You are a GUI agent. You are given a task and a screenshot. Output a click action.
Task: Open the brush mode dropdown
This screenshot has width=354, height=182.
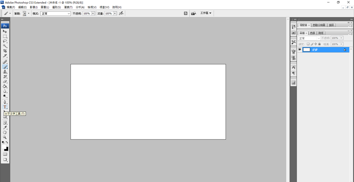tap(56, 13)
